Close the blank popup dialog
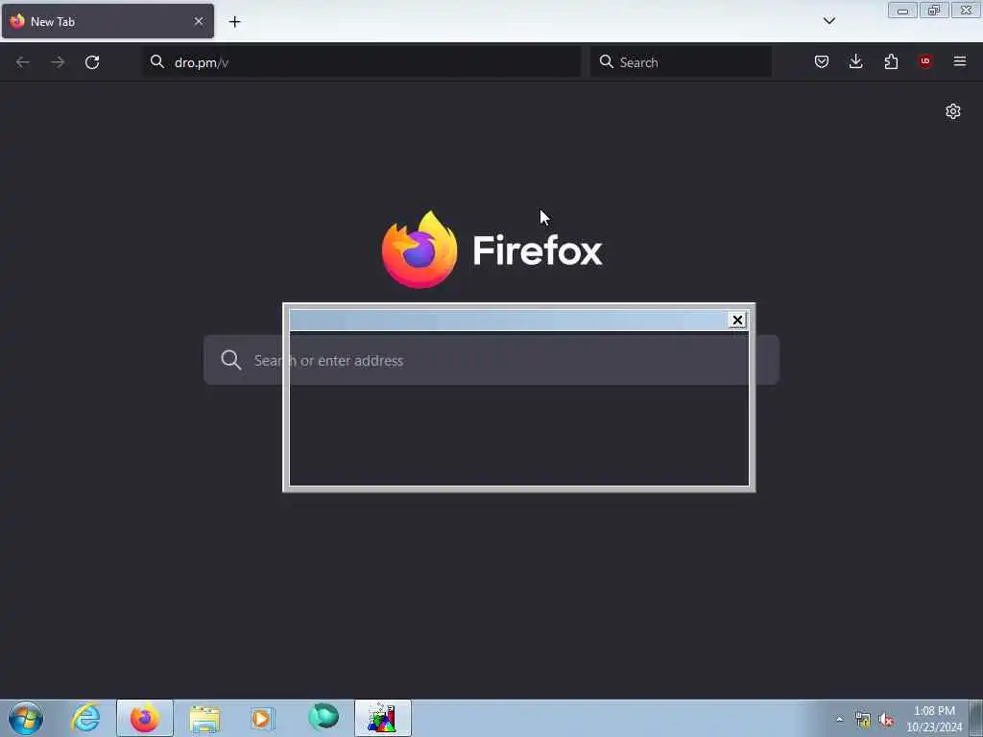 737,321
